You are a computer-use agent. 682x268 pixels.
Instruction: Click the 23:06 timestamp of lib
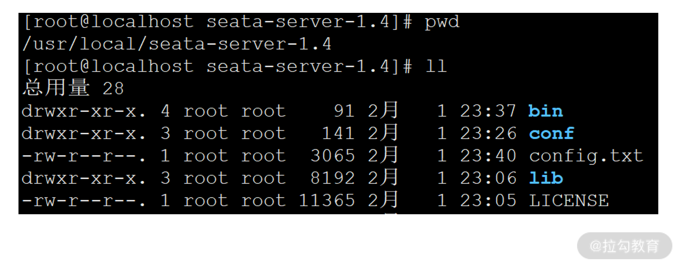tap(488, 178)
